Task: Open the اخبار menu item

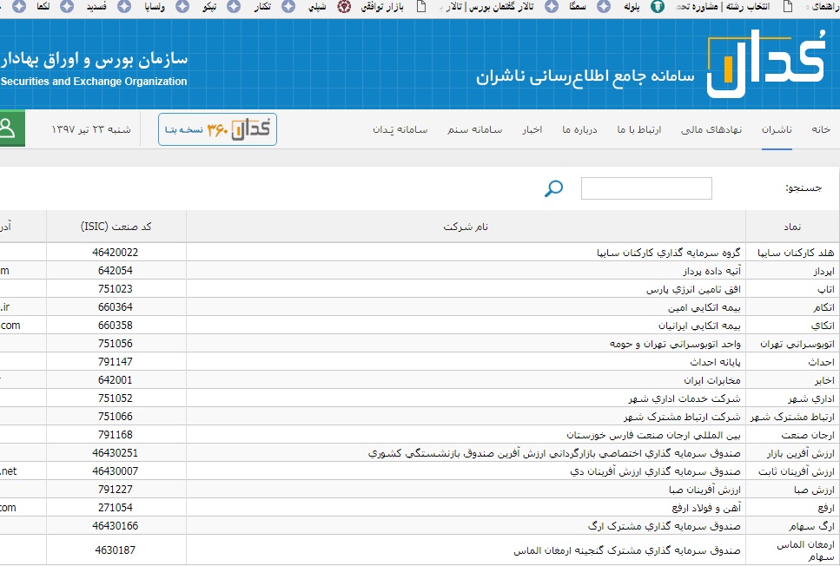Action: tap(532, 129)
